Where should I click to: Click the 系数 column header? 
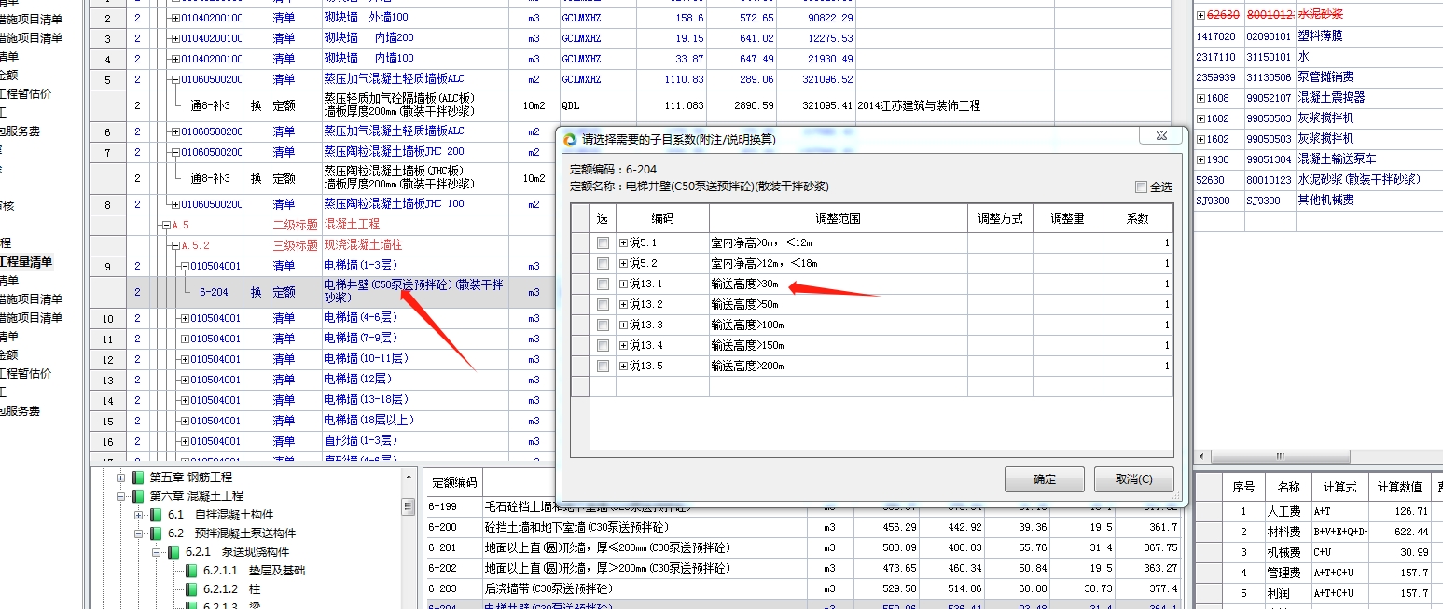[x=1137, y=218]
